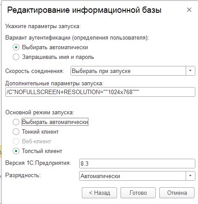
Task: Go back with '< Назад' button
Action: tap(99, 193)
